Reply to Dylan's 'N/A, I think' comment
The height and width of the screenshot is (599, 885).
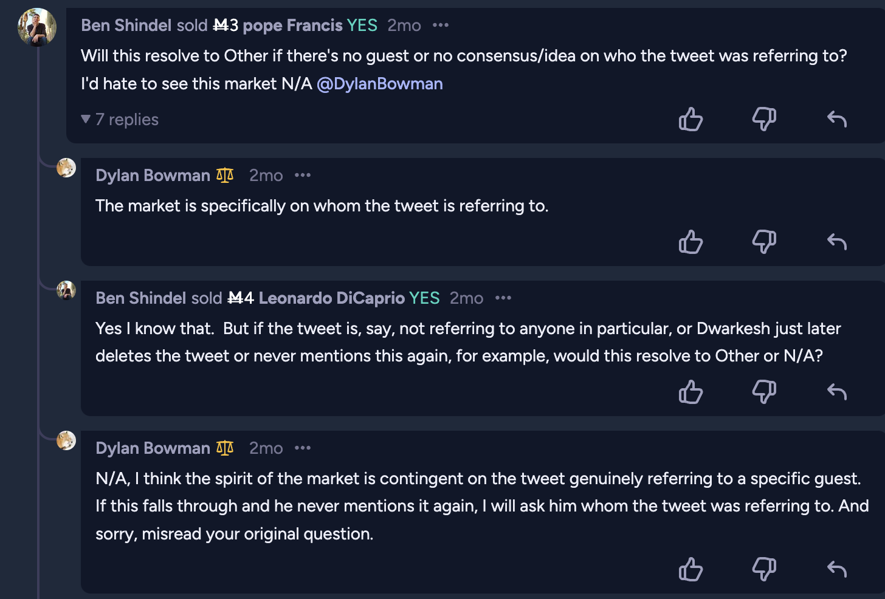click(x=837, y=569)
